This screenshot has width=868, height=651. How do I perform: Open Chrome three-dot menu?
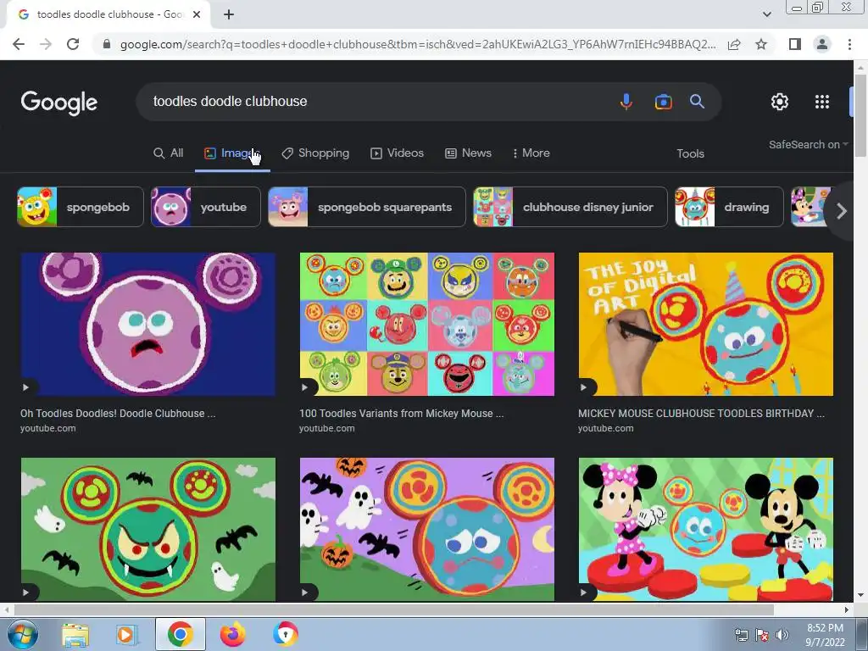[x=849, y=44]
